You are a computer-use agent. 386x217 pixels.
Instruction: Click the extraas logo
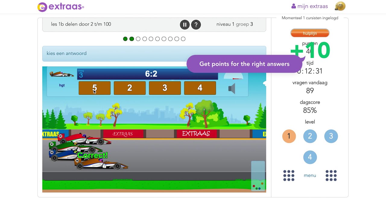click(x=61, y=7)
